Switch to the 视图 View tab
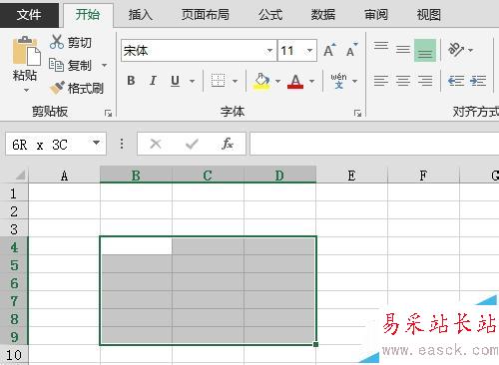Viewport: 499px width, 365px height. point(429,15)
